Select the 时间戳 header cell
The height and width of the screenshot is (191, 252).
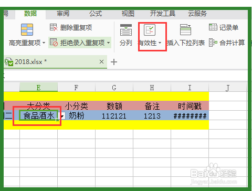pyautogui.click(x=190, y=105)
